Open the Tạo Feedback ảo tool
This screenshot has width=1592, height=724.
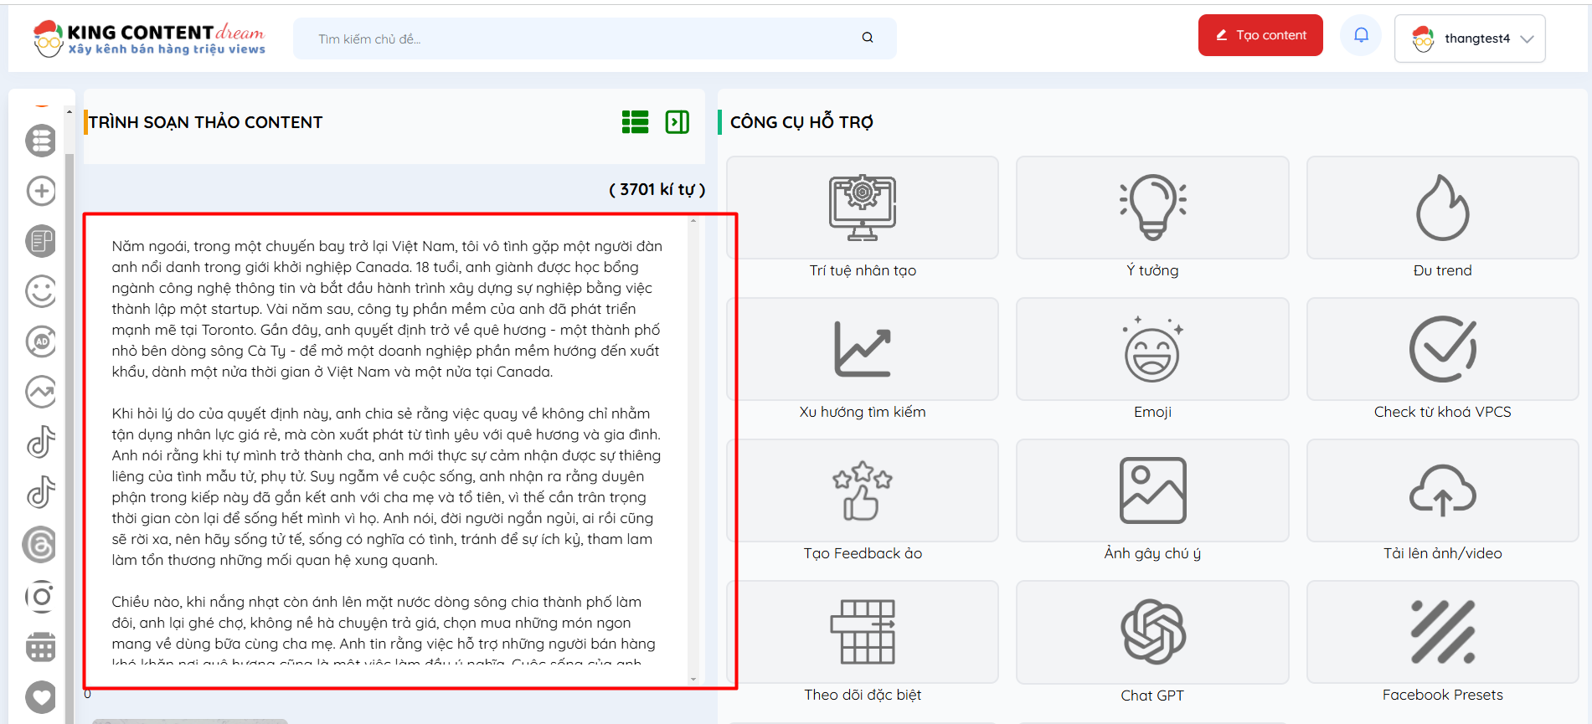point(862,491)
